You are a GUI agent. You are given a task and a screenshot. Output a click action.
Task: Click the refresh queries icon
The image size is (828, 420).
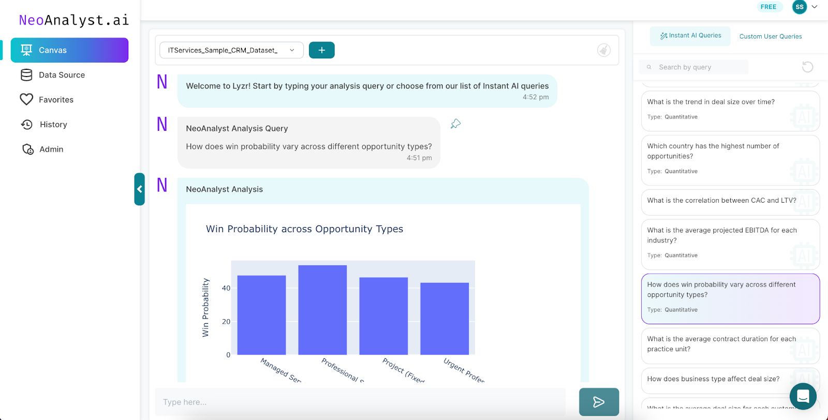coord(807,67)
